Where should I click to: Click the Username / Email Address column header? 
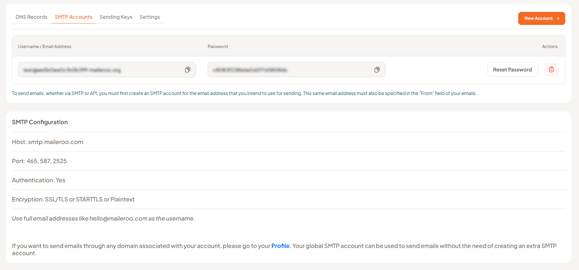coord(44,47)
